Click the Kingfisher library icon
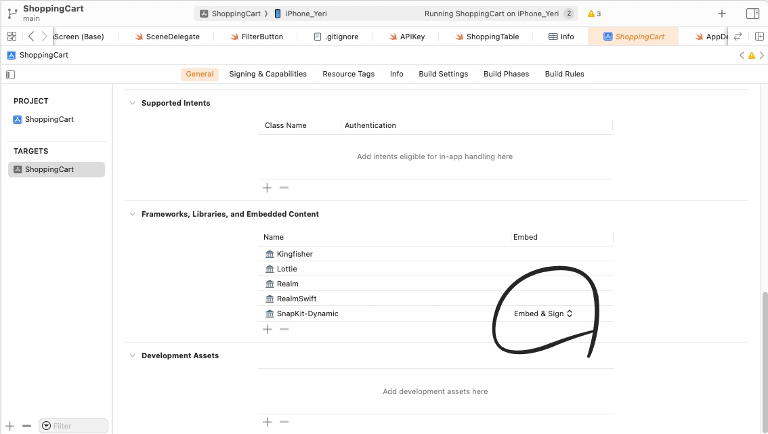Screen dimensions: 768x434 [270, 254]
